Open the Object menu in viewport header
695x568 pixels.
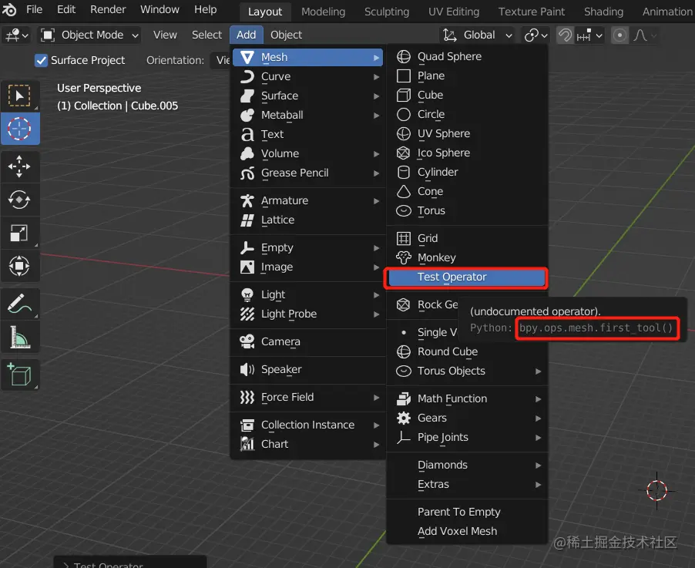[286, 35]
